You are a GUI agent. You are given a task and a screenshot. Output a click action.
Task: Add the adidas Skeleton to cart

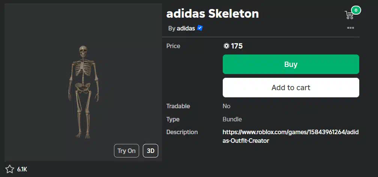pyautogui.click(x=291, y=88)
